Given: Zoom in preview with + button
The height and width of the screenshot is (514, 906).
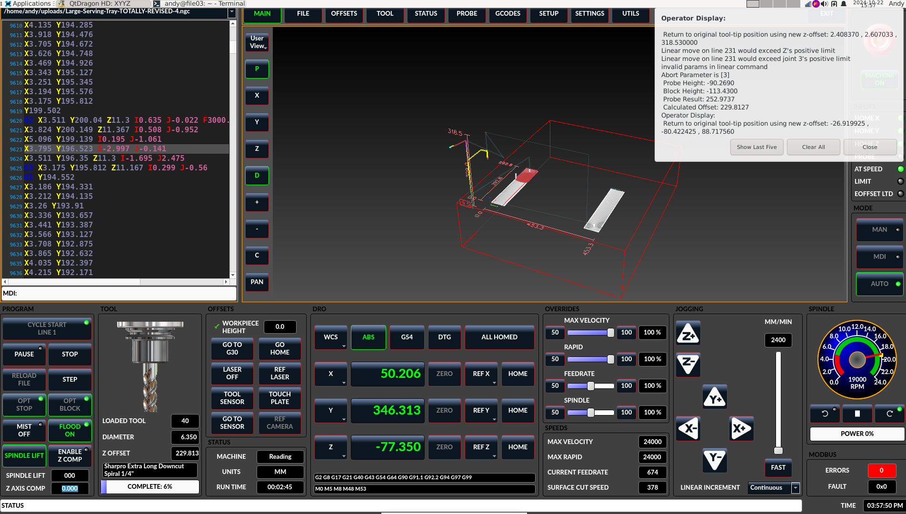Looking at the screenshot, I should point(257,202).
